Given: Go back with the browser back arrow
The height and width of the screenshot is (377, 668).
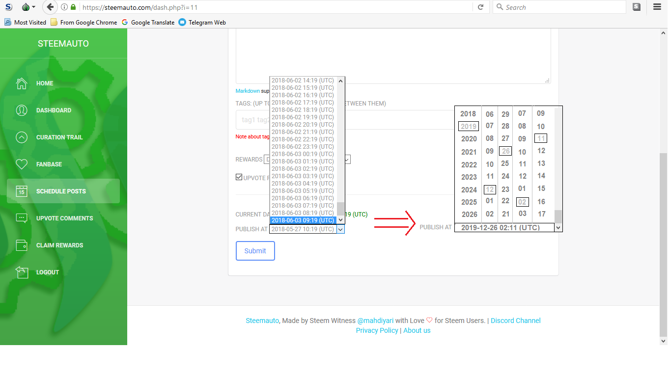Looking at the screenshot, I should pos(50,7).
